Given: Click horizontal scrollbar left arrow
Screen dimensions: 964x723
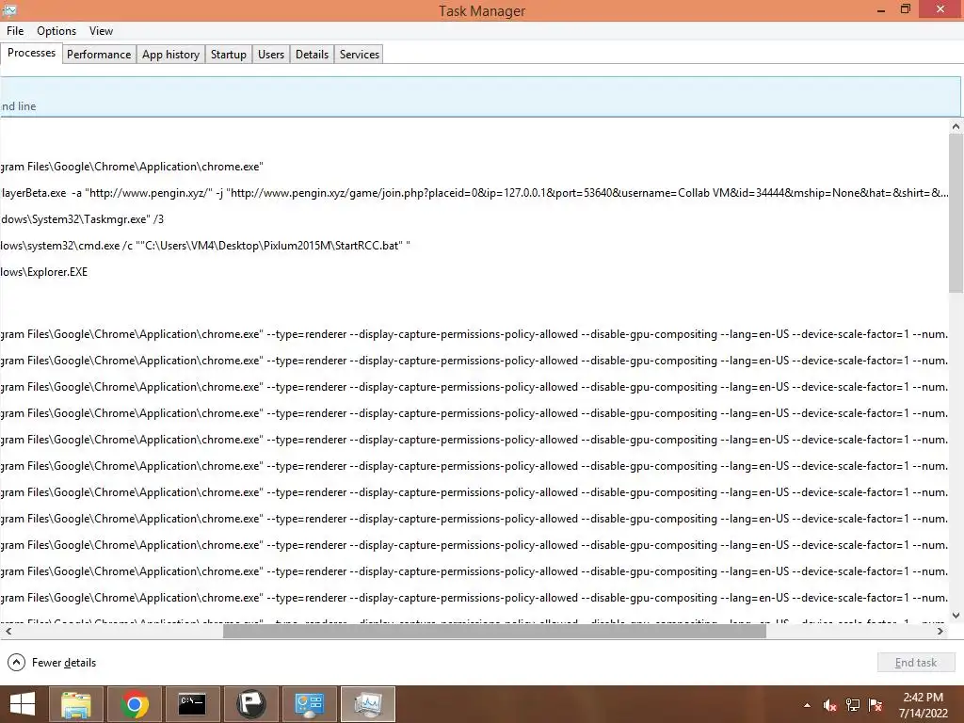Looking at the screenshot, I should [x=8, y=632].
